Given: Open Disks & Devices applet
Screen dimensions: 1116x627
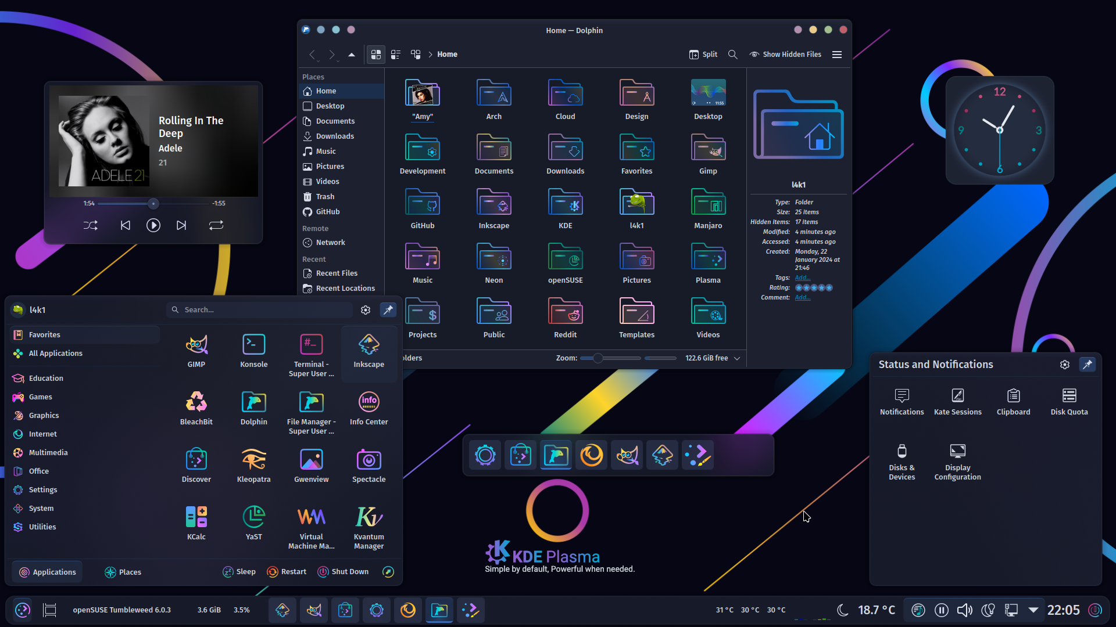Looking at the screenshot, I should click(x=902, y=462).
